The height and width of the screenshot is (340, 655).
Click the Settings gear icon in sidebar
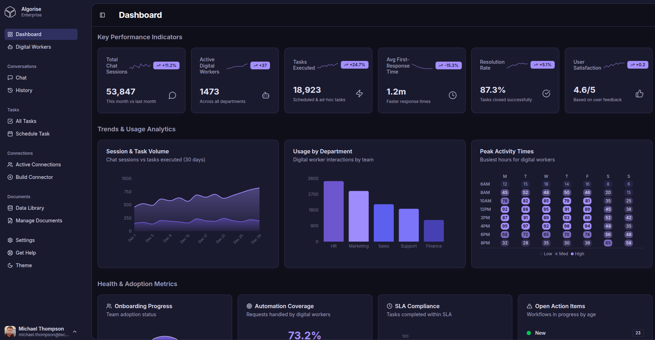10,240
